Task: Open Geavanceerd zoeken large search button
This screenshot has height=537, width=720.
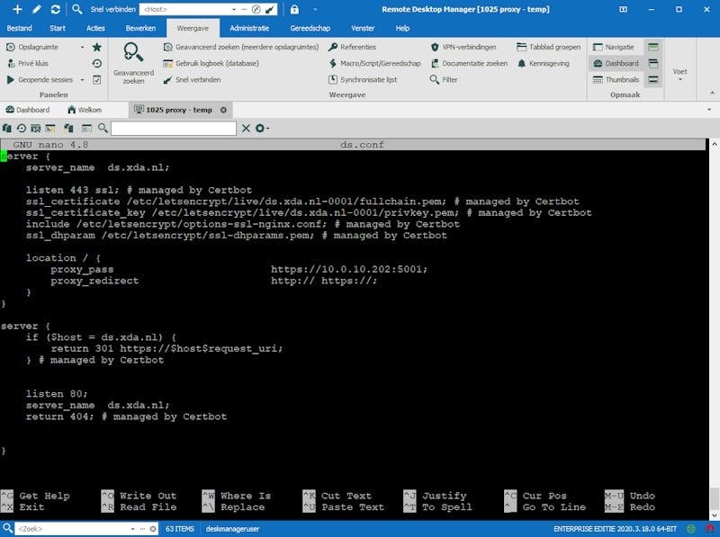Action: pos(133,63)
